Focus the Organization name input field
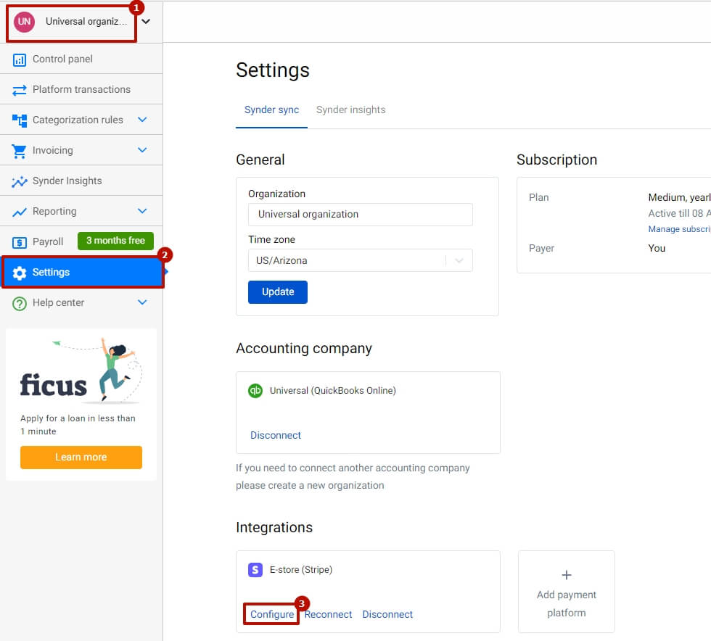711x641 pixels. coord(360,215)
